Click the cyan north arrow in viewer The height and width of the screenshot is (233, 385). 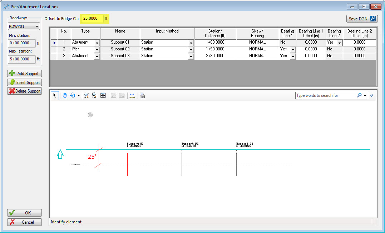pos(60,154)
